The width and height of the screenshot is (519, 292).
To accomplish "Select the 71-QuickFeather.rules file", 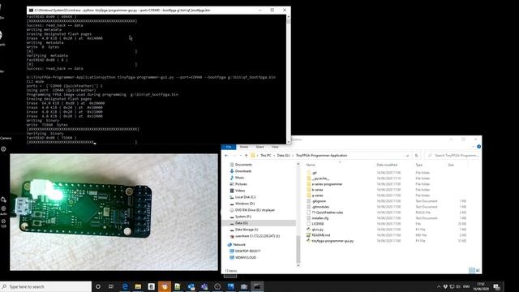I will 328,213.
